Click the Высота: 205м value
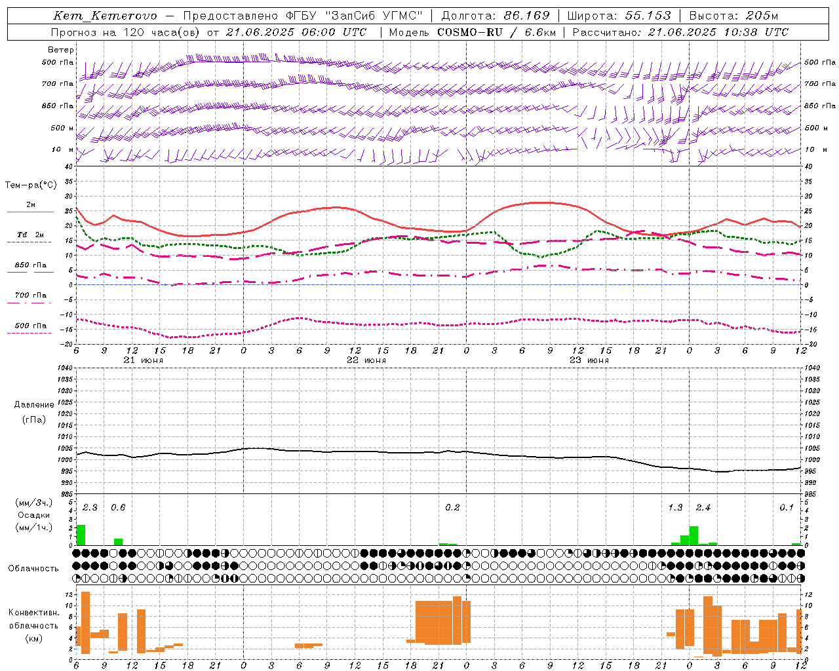 point(733,16)
